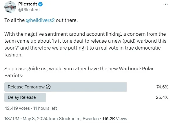Click the Pilestedt display name
Screen dimensions: 173x123
28,4
